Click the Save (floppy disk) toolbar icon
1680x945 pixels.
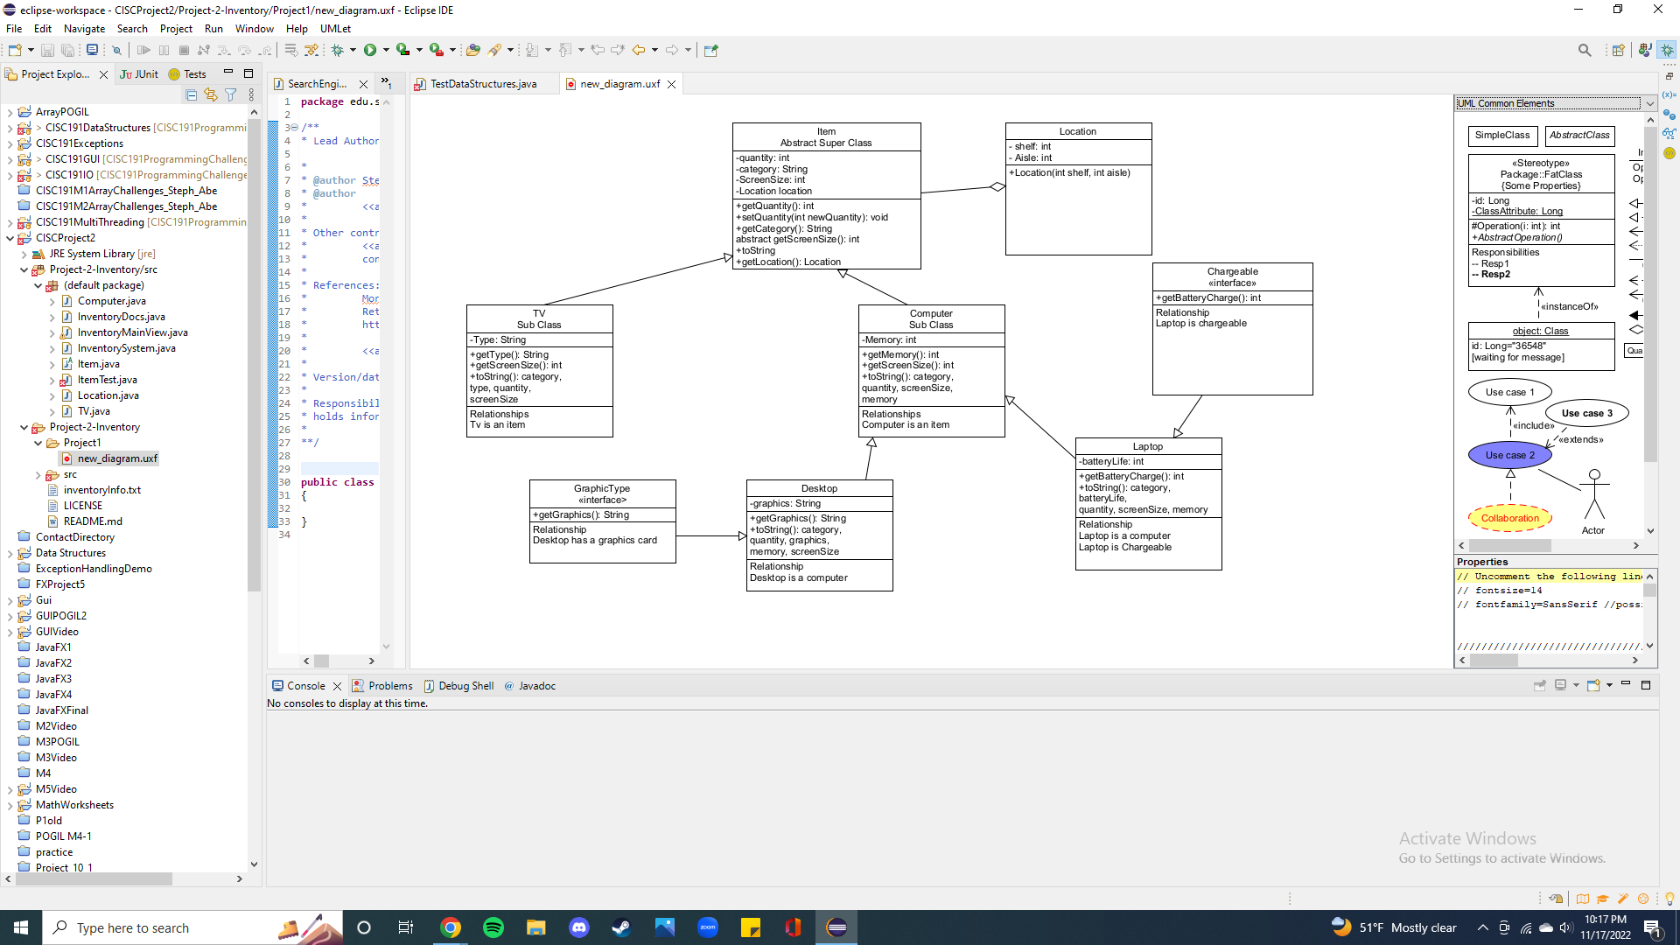pyautogui.click(x=47, y=50)
